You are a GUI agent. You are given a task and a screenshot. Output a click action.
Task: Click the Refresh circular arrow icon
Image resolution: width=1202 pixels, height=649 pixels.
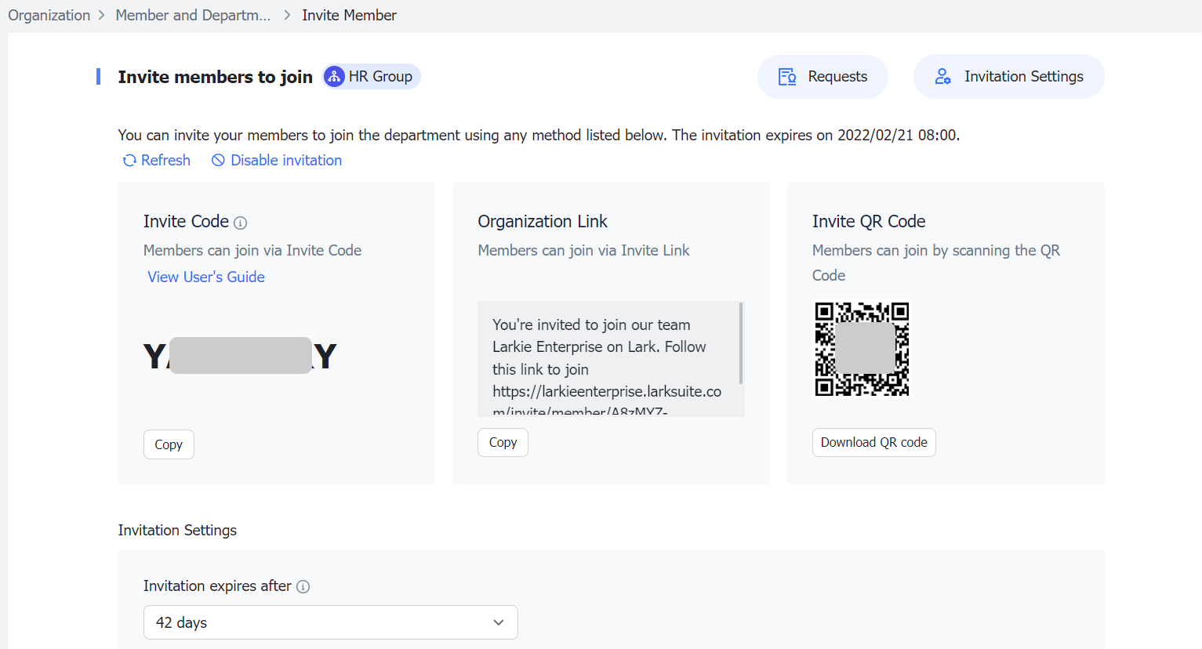click(x=129, y=161)
